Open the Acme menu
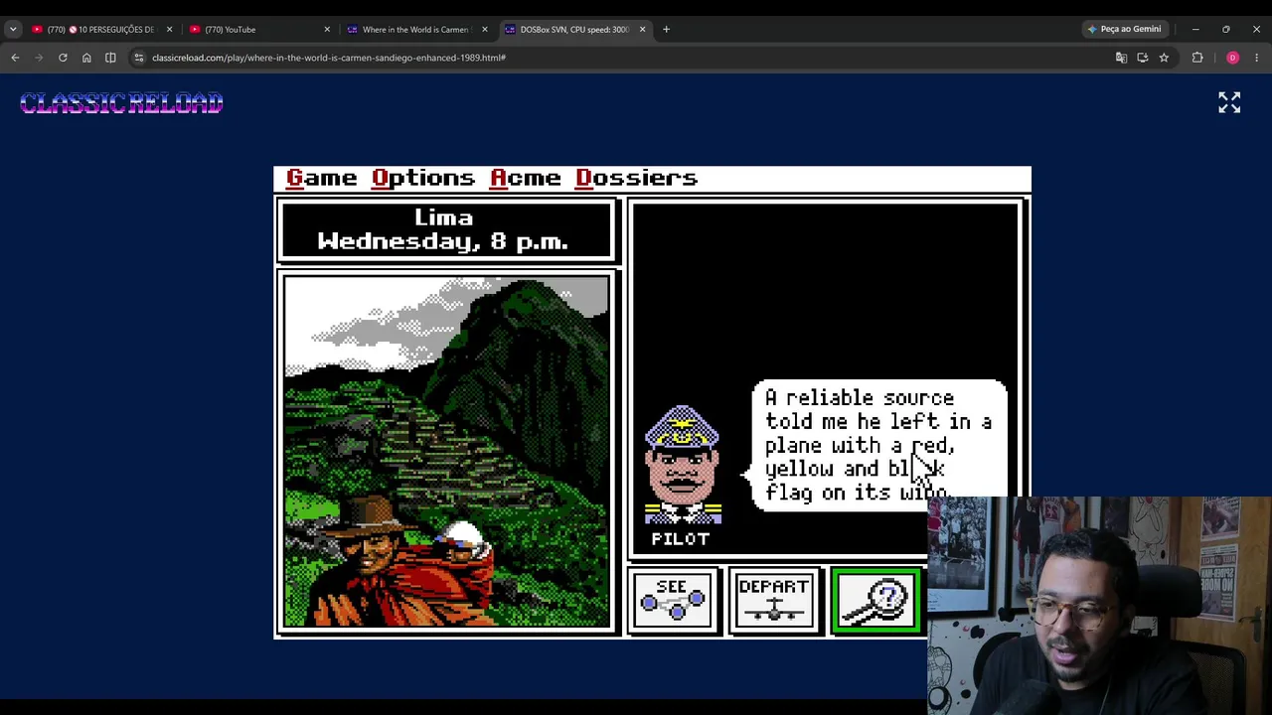The image size is (1272, 715). [x=526, y=178]
